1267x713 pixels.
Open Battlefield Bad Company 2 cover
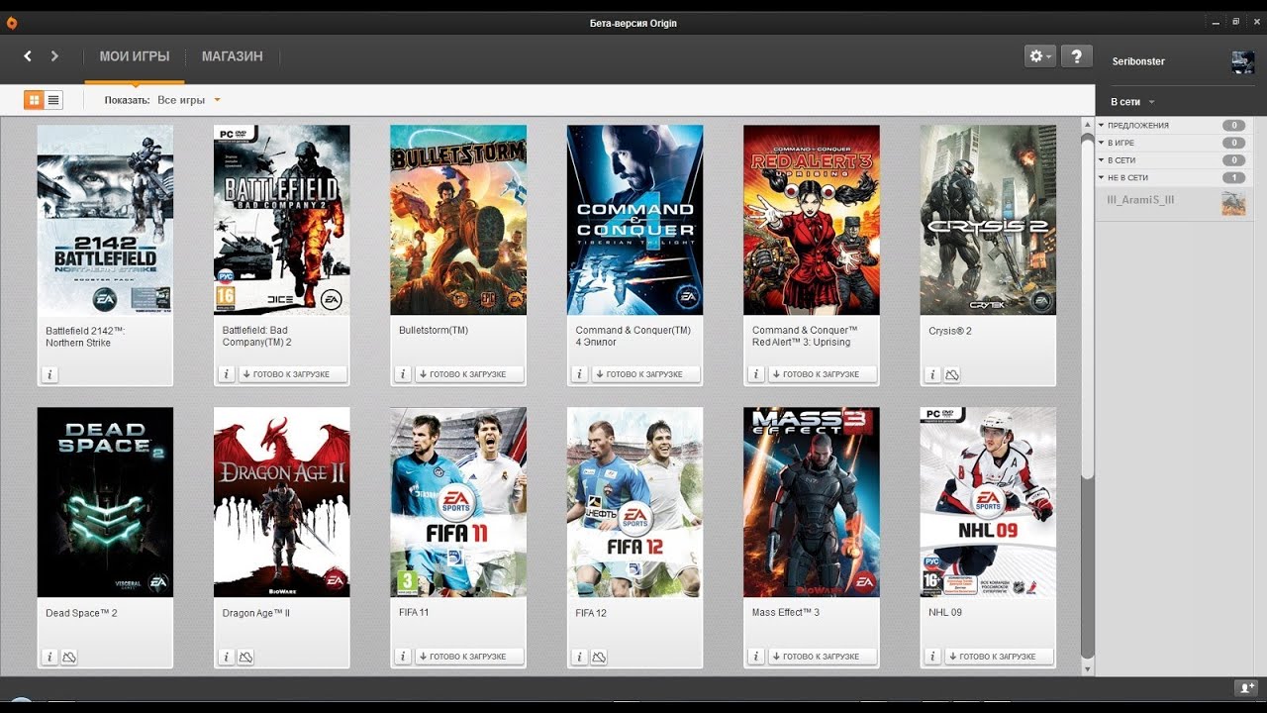pyautogui.click(x=282, y=220)
